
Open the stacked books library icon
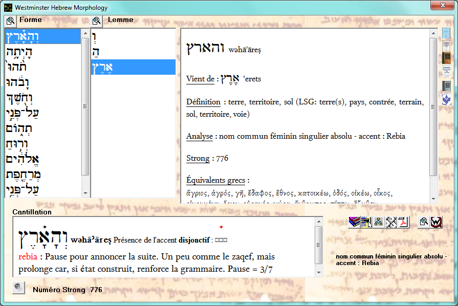click(x=354, y=222)
